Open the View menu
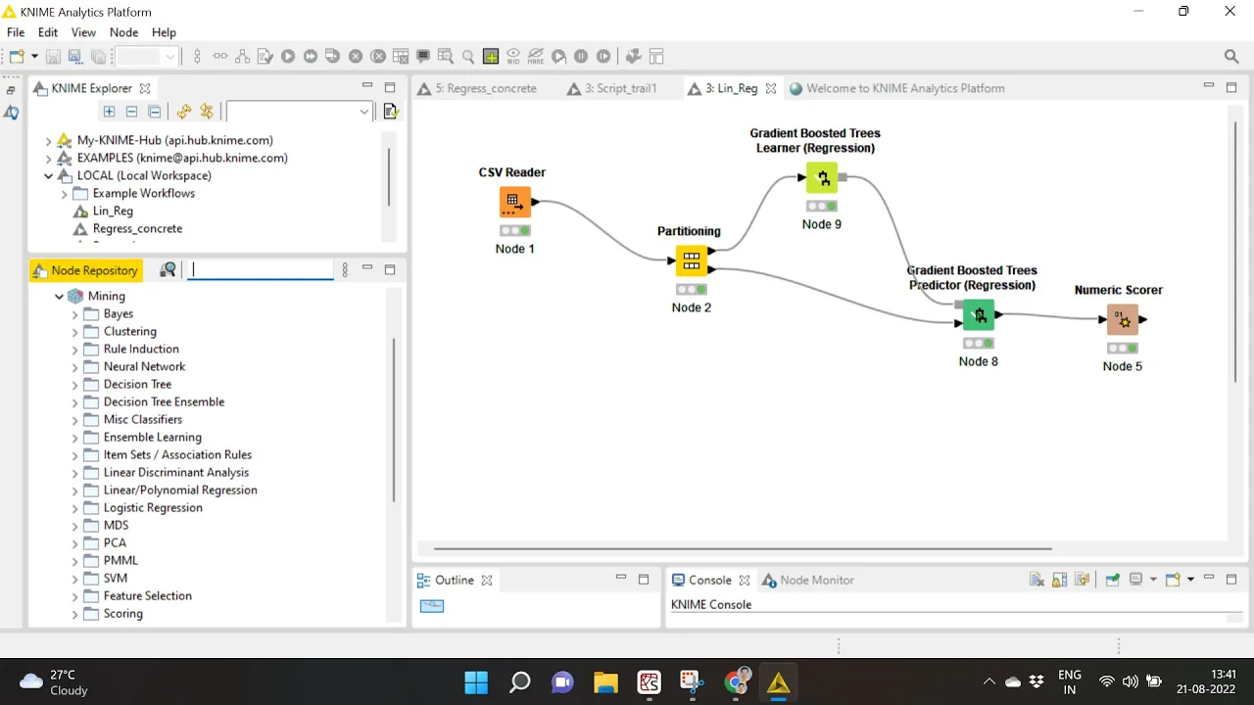Screen dimensions: 1254x705 pyautogui.click(x=83, y=32)
